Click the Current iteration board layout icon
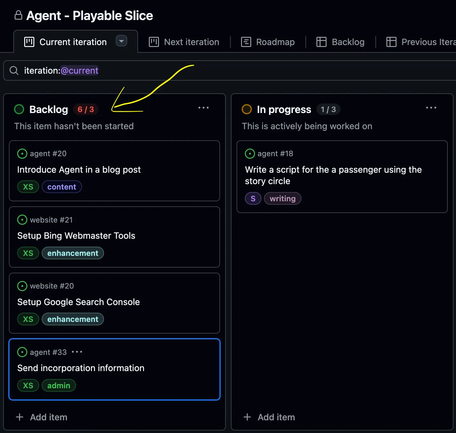The width and height of the screenshot is (456, 433). click(x=29, y=42)
